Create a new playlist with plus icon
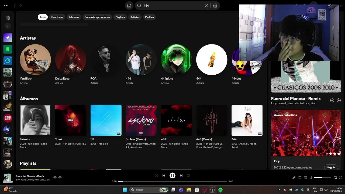Viewport: 345px width, 194px height. tap(8, 26)
